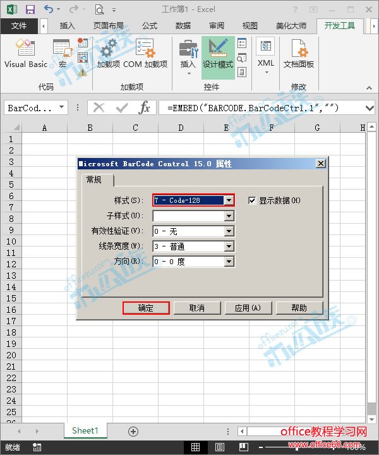Open the Macros (宏) dialog
Image resolution: width=379 pixels, height=455 pixels.
[62, 54]
